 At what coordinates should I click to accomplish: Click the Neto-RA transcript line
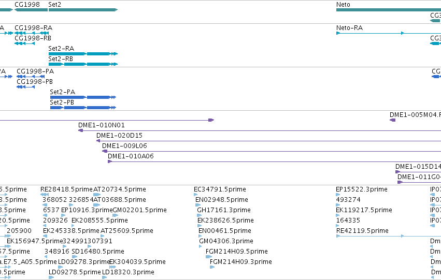pos(389,33)
